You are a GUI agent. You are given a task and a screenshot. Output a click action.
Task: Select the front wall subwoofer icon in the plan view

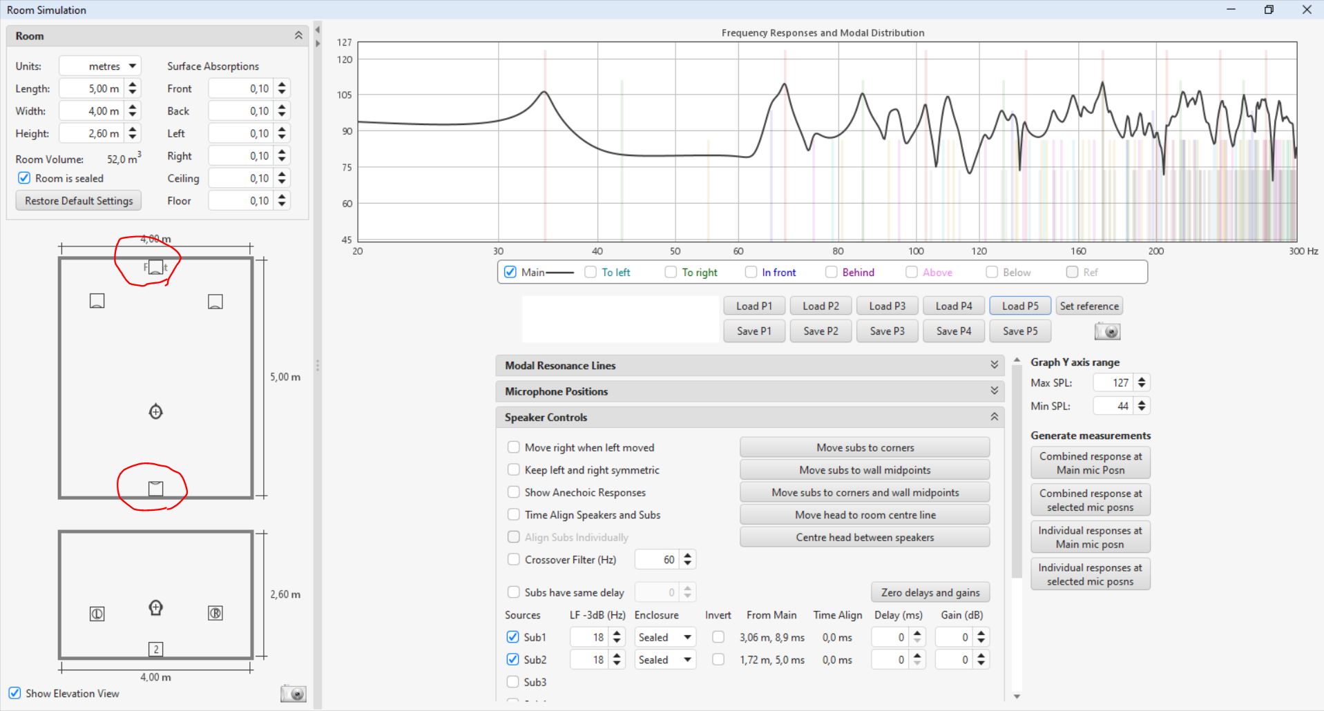tap(156, 266)
